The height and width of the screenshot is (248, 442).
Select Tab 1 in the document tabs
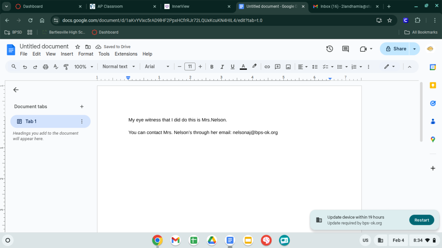point(50,122)
